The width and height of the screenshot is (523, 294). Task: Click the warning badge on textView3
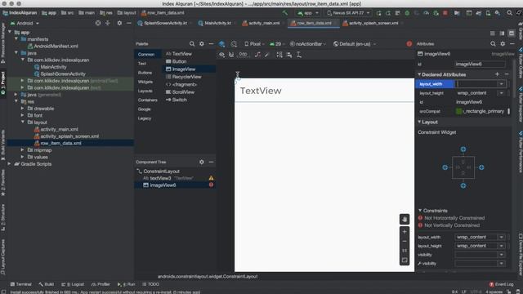coord(211,178)
